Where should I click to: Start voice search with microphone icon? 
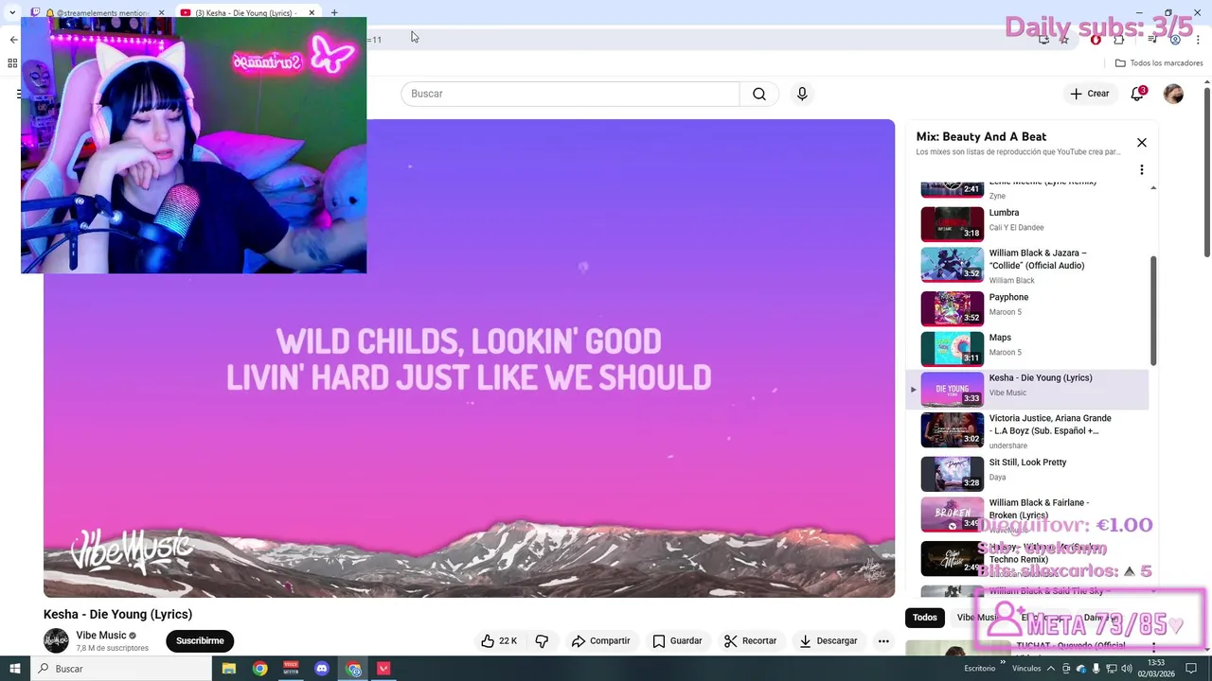[x=802, y=94]
